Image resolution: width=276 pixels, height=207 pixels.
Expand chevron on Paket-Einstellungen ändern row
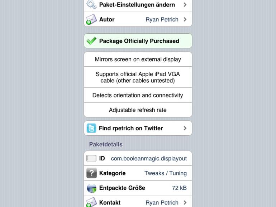click(185, 5)
